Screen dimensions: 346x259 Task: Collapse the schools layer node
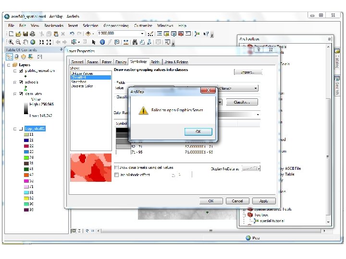coord(15,82)
